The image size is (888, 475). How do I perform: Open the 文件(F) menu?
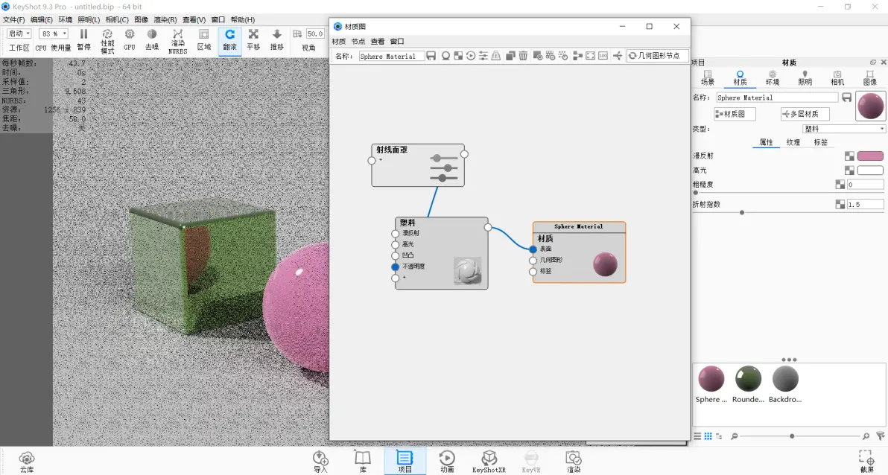click(x=14, y=20)
